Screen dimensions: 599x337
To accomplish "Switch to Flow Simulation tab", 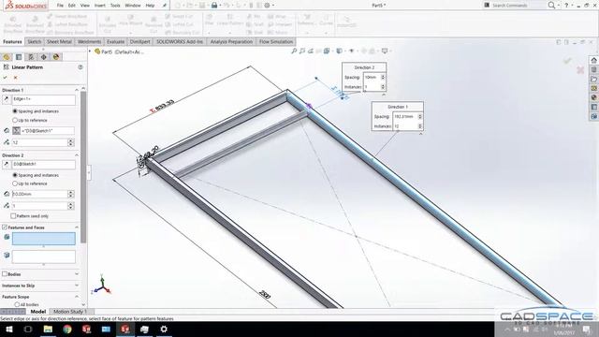I will click(x=276, y=41).
